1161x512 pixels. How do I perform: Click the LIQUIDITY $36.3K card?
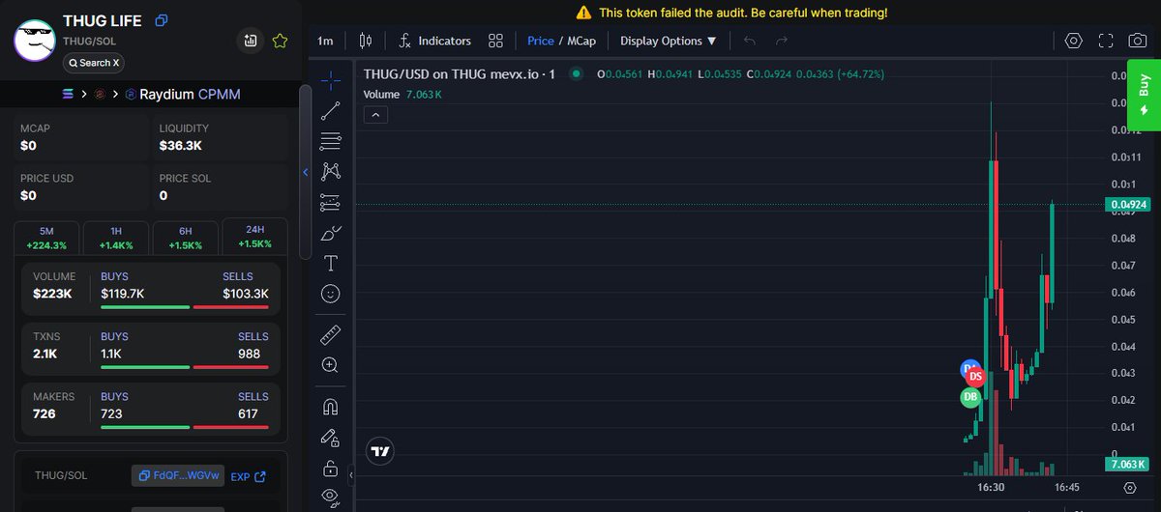coord(222,137)
